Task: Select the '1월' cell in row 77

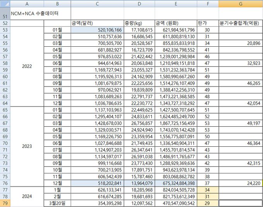Action: [57, 190]
